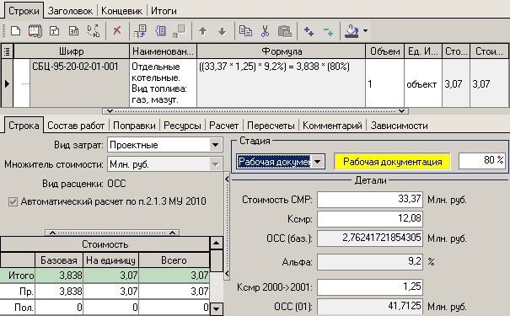
Task: Open the Комментарий tab
Action: 332,126
